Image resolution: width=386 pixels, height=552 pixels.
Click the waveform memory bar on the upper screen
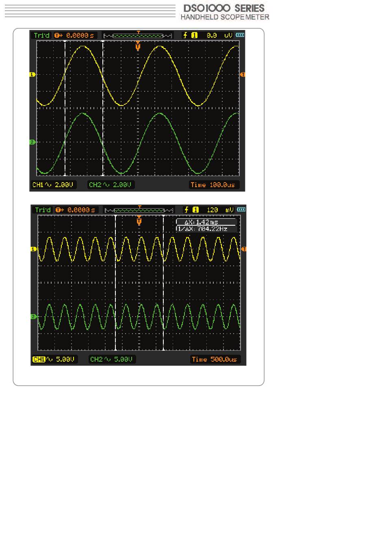tap(138, 35)
